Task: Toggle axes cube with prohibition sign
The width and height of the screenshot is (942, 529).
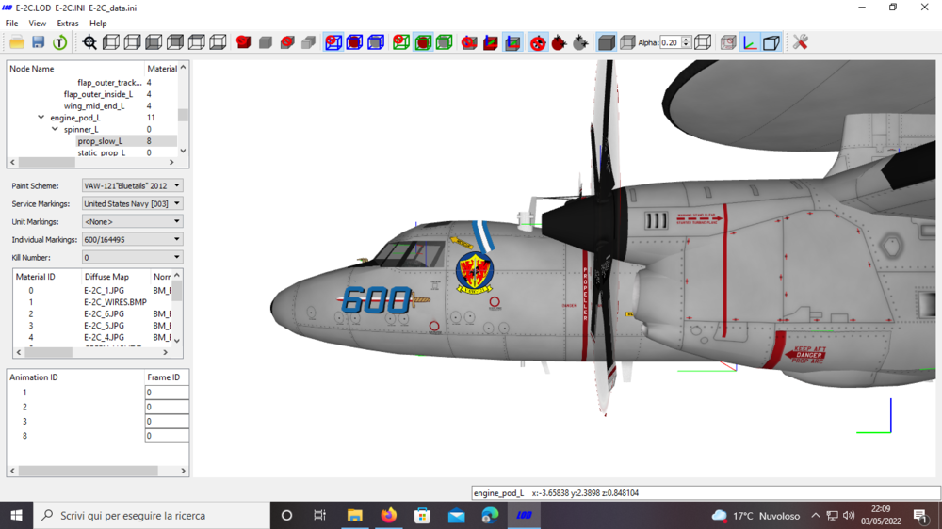Action: click(x=469, y=42)
